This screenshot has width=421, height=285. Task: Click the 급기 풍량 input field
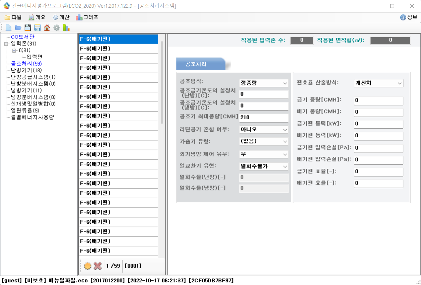pos(378,100)
